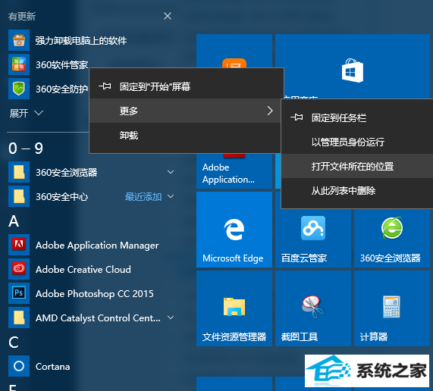Click the Adobe Creative Cloud entry text
433x391 pixels.
pyautogui.click(x=83, y=269)
